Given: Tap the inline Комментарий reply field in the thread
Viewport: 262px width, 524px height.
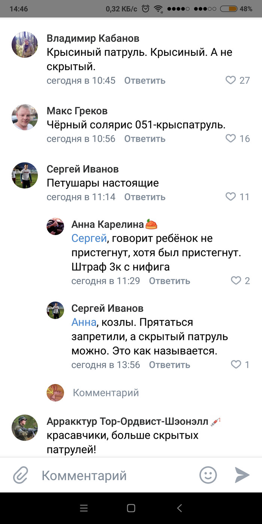Looking at the screenshot, I should [x=106, y=392].
